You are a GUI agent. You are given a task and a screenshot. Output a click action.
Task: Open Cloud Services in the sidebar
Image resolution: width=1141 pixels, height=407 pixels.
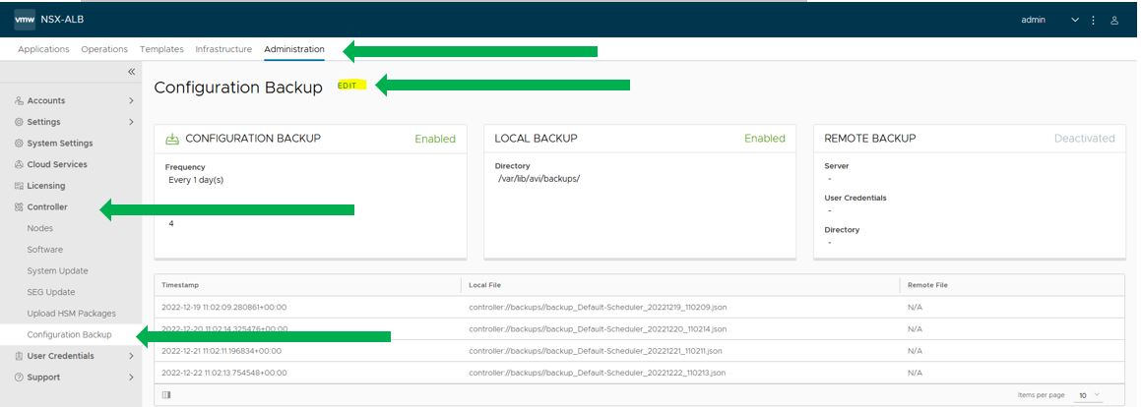pos(57,164)
